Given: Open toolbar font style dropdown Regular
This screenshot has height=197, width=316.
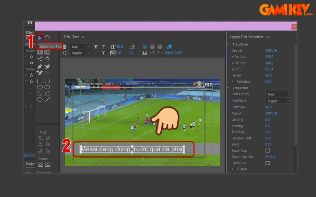Looking at the screenshot, I should (81, 53).
